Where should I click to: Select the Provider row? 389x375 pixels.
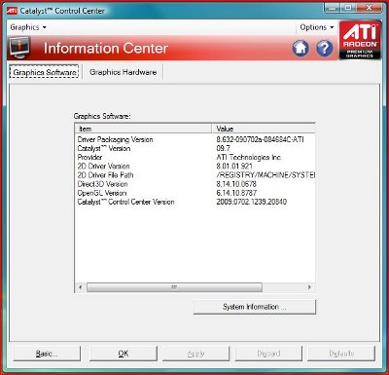pos(194,157)
